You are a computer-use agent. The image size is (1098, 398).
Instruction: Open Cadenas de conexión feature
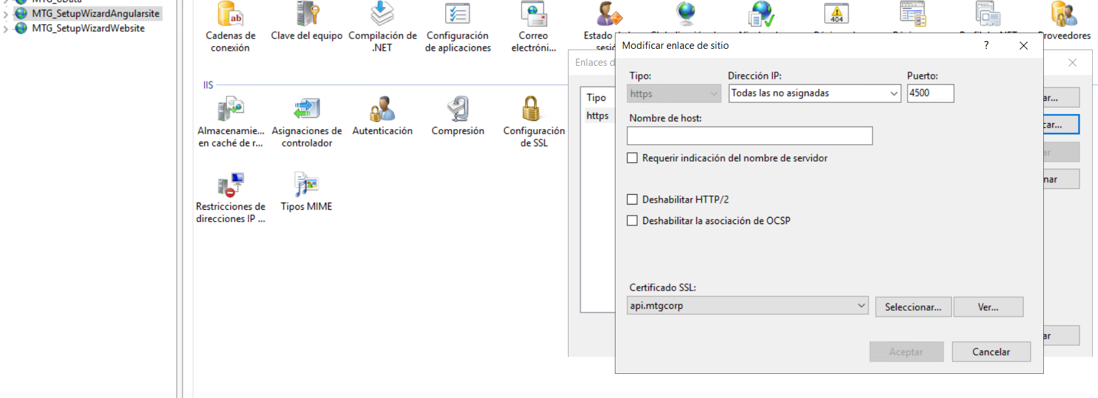pyautogui.click(x=230, y=14)
